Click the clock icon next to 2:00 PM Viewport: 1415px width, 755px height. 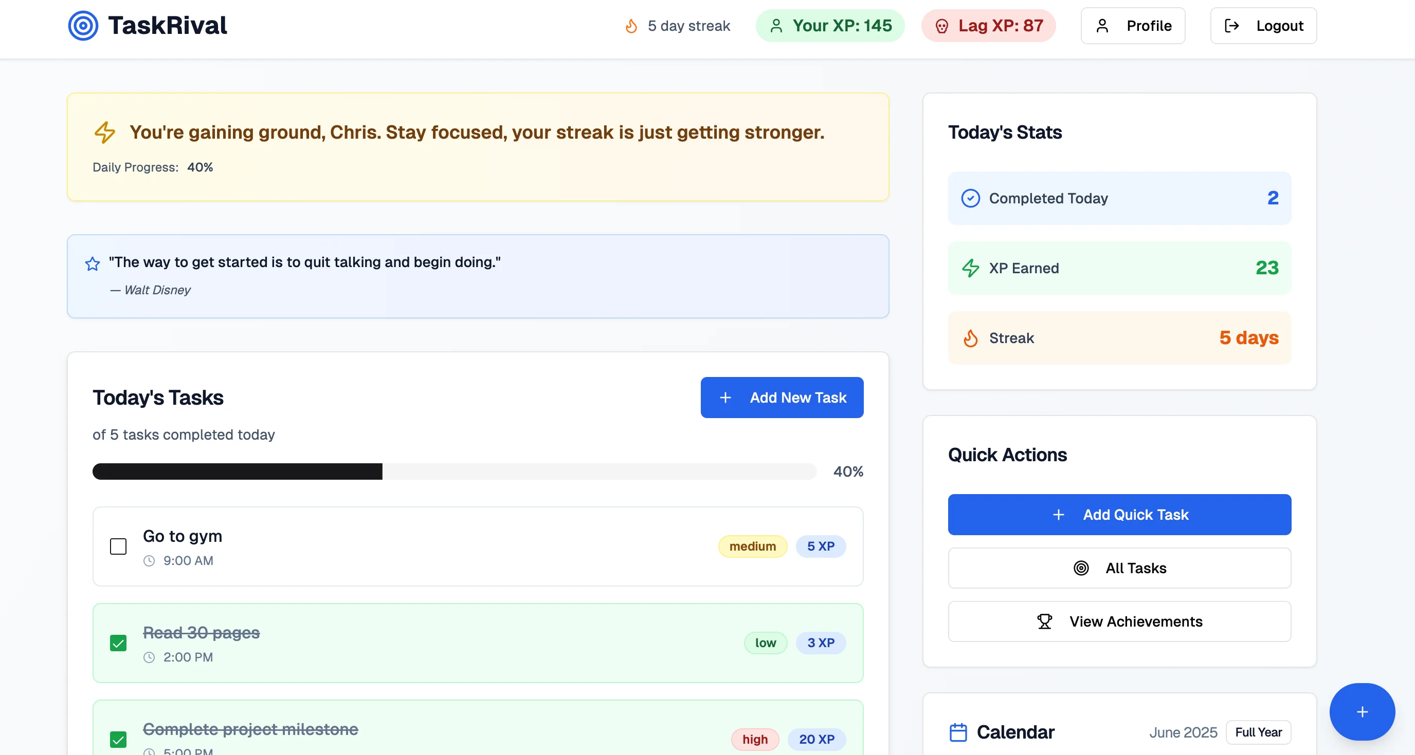(149, 657)
